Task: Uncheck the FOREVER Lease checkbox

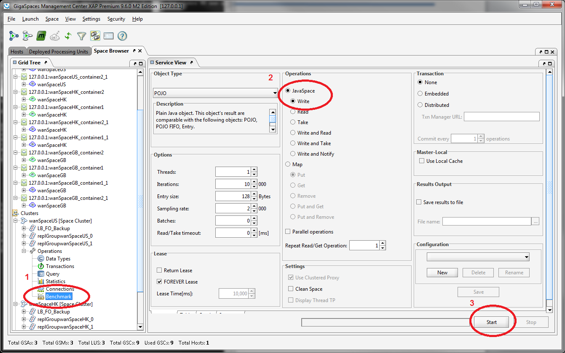Action: [x=159, y=282]
